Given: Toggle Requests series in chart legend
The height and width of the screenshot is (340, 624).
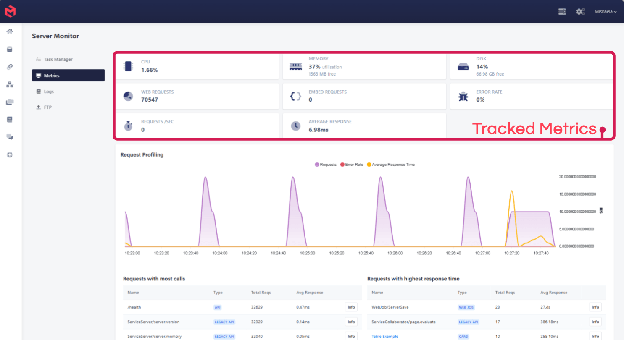Looking at the screenshot, I should pyautogui.click(x=326, y=165).
